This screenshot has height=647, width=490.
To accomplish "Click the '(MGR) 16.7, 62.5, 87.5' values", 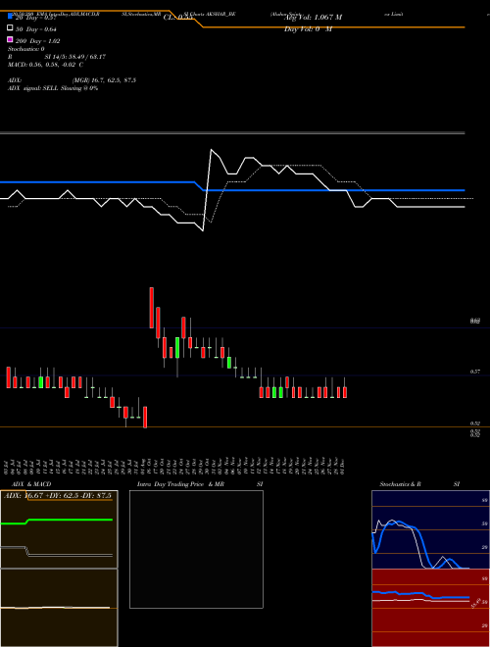I will point(104,80).
